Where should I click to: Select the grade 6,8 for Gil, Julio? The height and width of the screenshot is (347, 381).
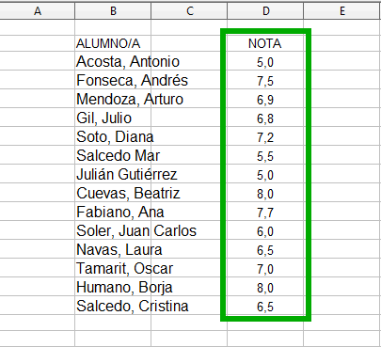[265, 118]
